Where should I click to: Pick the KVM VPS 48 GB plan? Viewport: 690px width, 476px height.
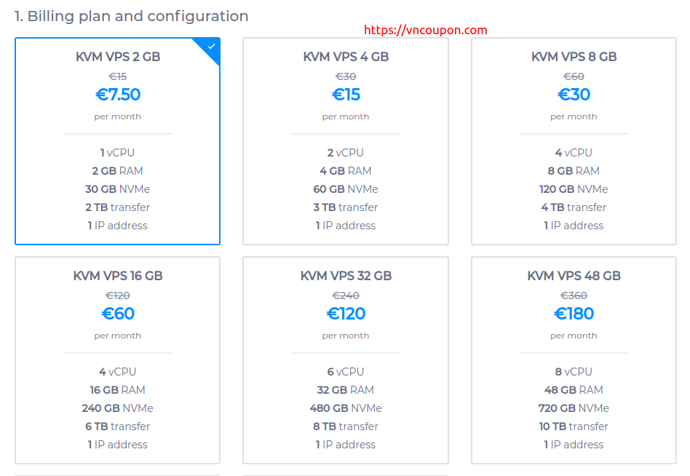[x=574, y=360]
